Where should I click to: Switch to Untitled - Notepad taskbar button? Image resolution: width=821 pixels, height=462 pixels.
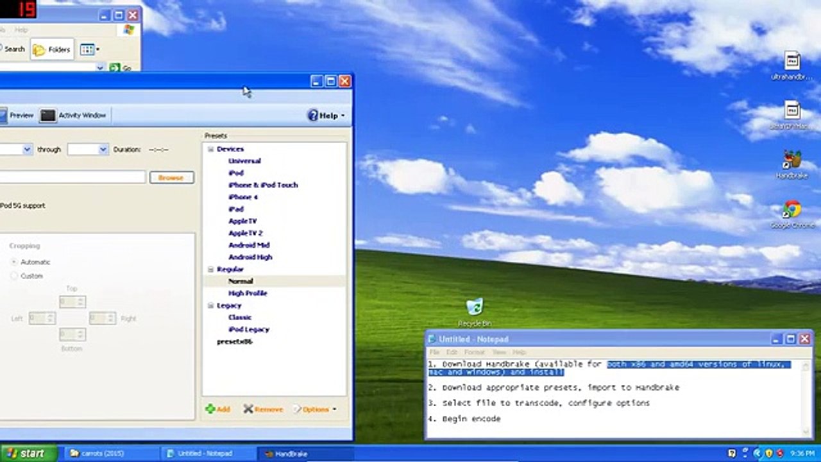click(208, 454)
